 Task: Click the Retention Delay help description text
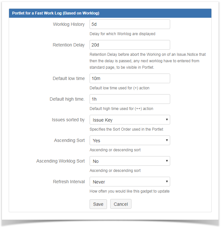click(x=147, y=61)
